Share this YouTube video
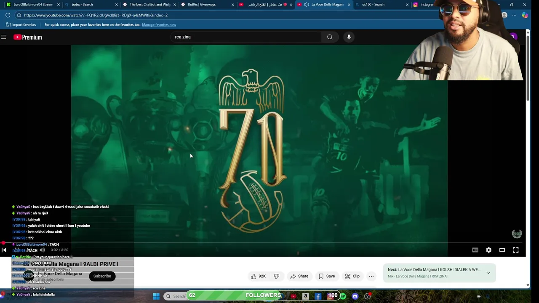This screenshot has height=303, width=539. click(x=299, y=276)
